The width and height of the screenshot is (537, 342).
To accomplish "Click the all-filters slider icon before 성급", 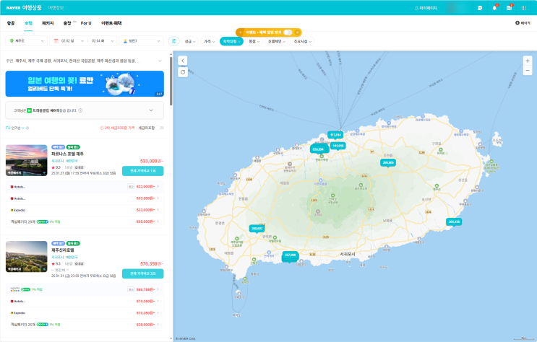I will 174,41.
